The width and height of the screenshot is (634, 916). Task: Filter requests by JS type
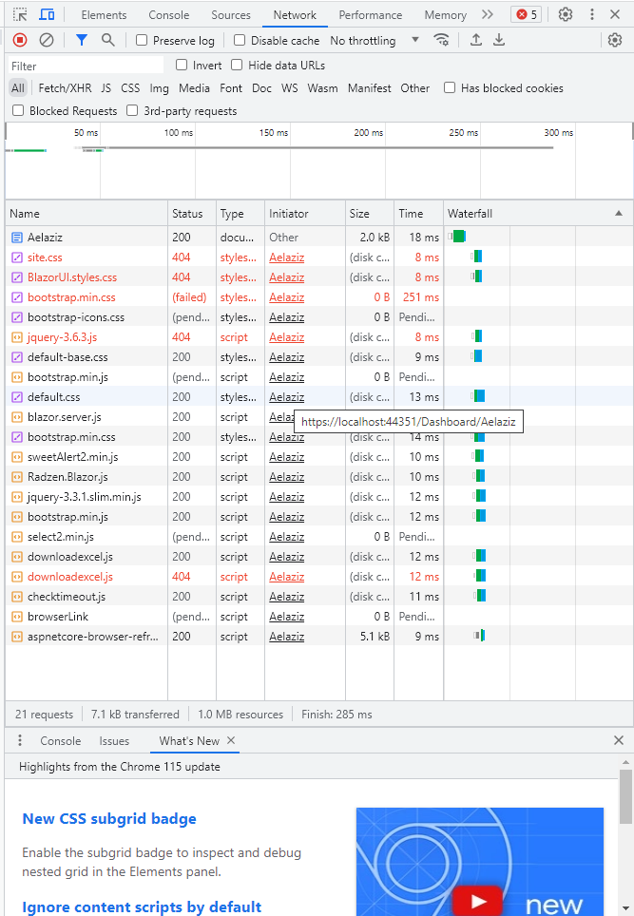[x=106, y=88]
